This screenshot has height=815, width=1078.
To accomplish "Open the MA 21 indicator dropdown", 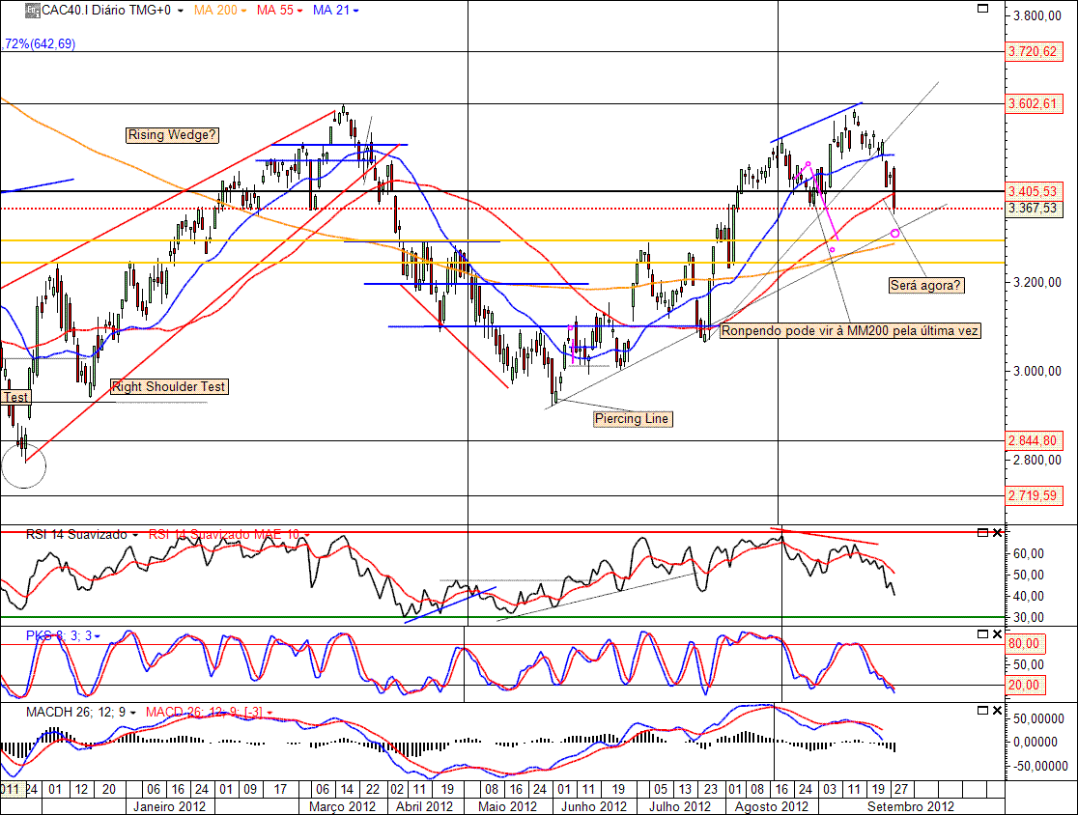I will [x=355, y=11].
